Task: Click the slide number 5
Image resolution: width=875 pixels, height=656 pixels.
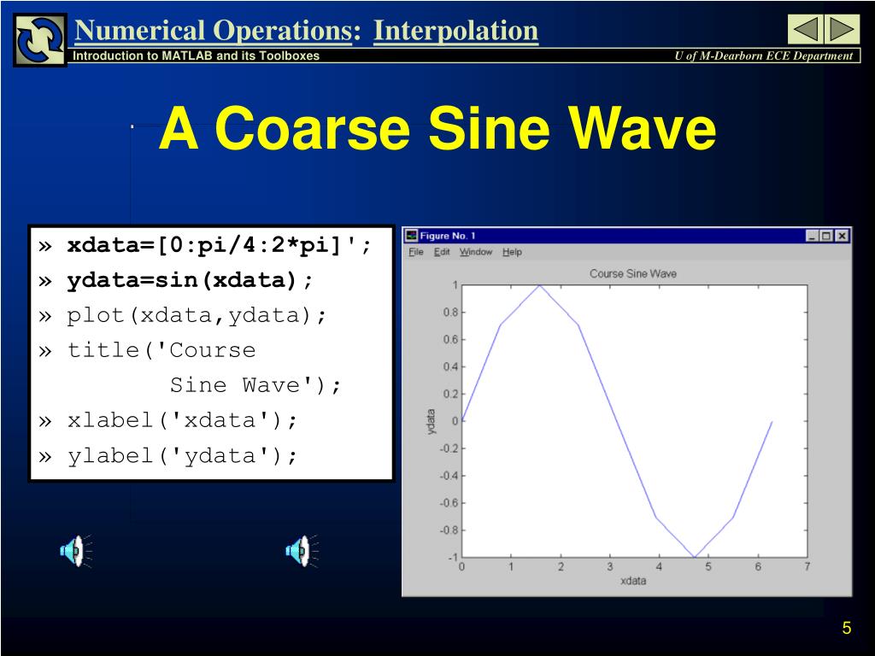Action: 847,628
